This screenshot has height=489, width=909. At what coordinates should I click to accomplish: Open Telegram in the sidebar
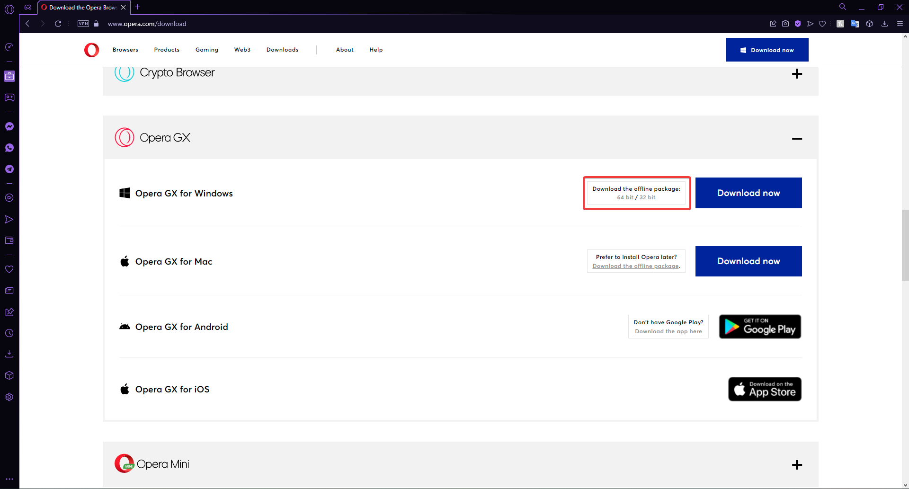(x=9, y=169)
